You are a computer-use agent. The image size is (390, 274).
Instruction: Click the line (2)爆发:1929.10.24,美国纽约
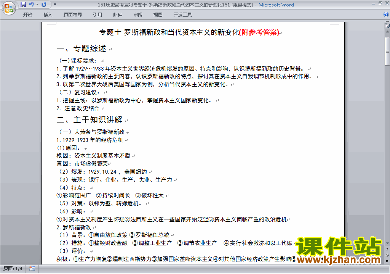point(103,171)
